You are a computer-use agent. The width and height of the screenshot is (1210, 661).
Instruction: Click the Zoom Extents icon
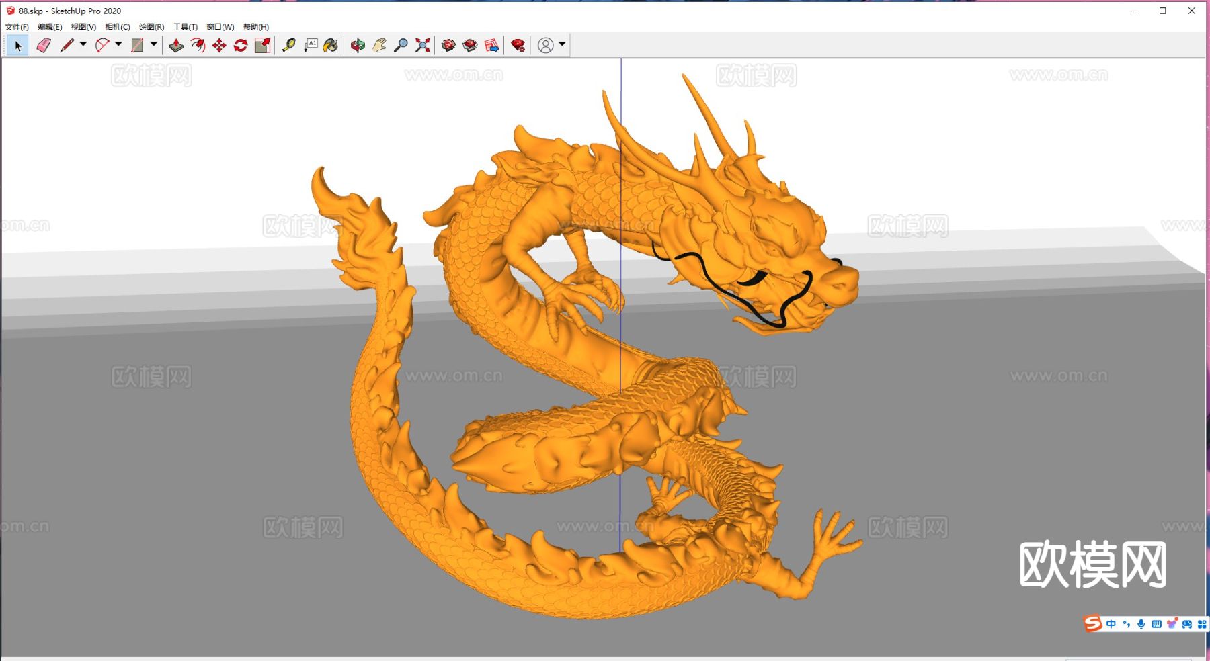click(x=422, y=45)
